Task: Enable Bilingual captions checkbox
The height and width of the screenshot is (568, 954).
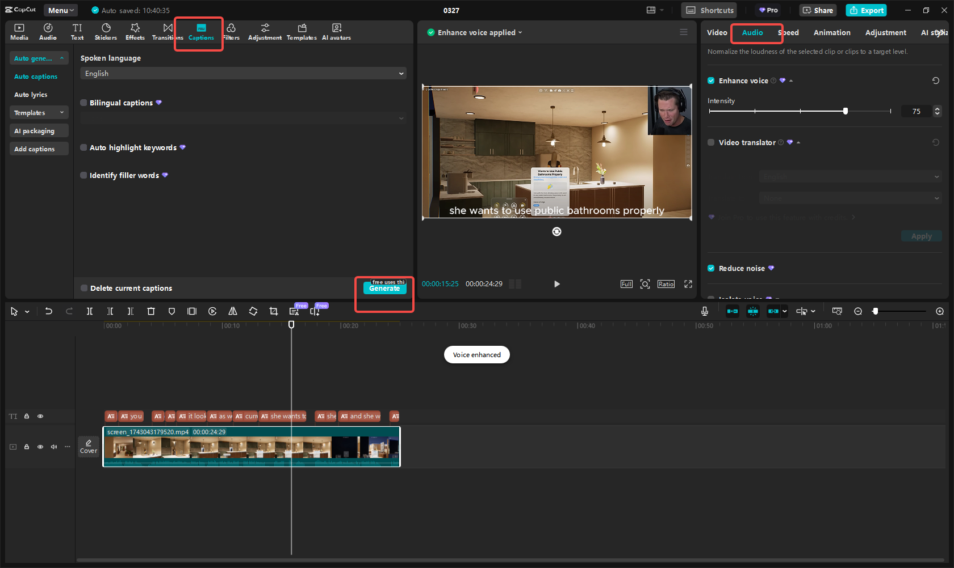Action: point(84,103)
